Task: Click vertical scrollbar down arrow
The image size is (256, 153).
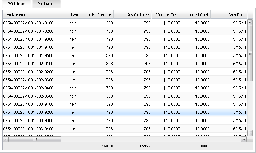Action: (249, 133)
